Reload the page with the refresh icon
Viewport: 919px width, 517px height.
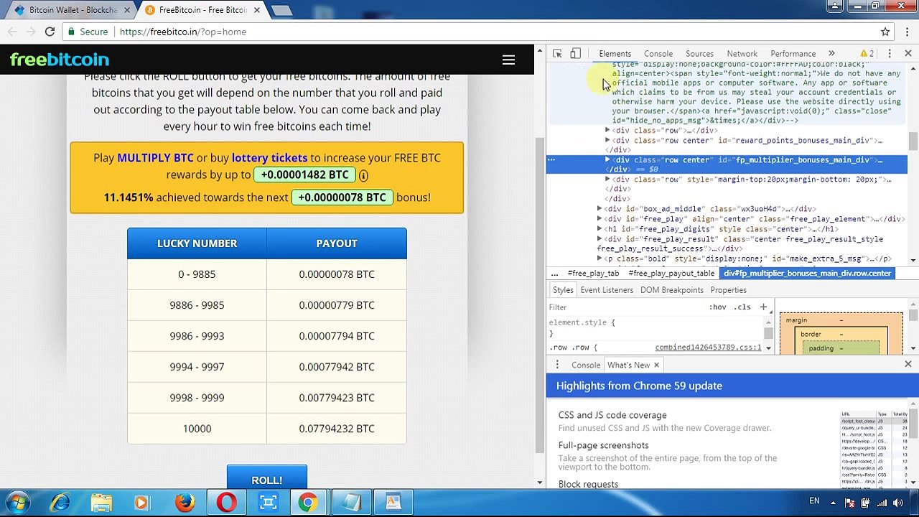click(50, 32)
